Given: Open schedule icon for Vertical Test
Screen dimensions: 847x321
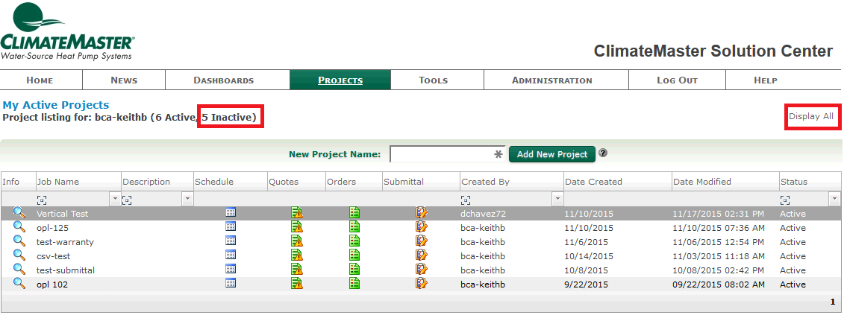Looking at the screenshot, I should point(231,212).
